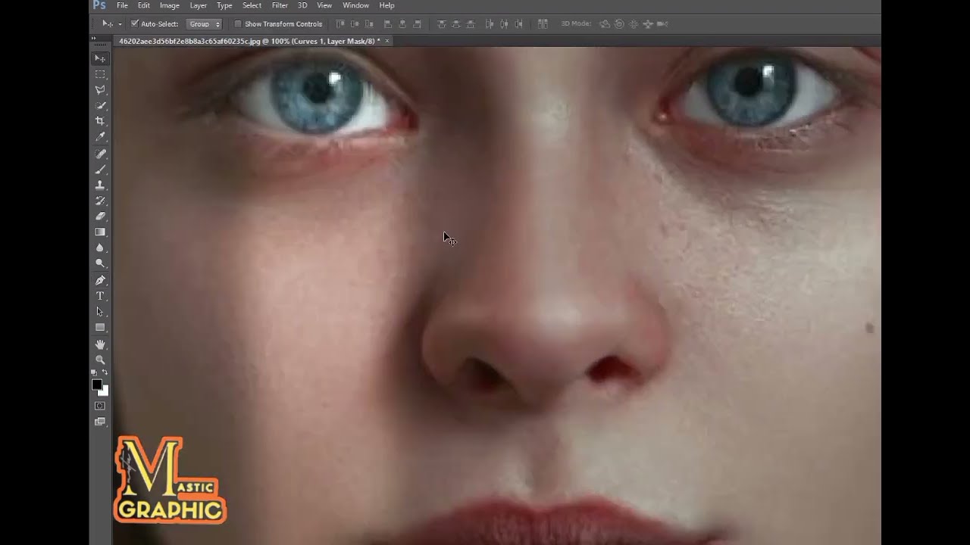Open the Select menu
The width and height of the screenshot is (970, 545).
pos(252,5)
